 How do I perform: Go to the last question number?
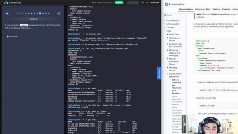click(x=49, y=13)
